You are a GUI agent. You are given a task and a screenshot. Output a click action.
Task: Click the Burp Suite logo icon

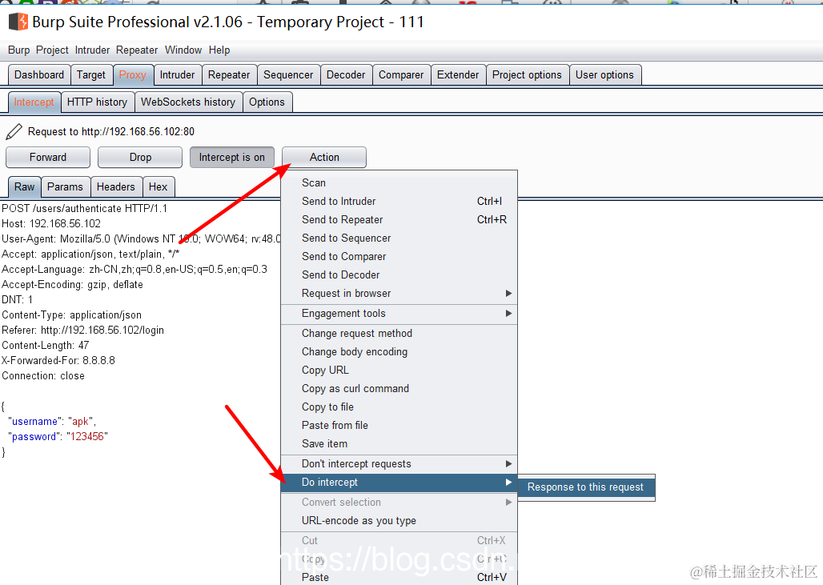pyautogui.click(x=18, y=22)
